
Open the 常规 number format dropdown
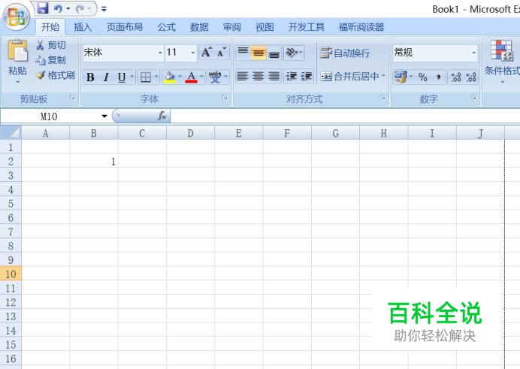(x=473, y=53)
